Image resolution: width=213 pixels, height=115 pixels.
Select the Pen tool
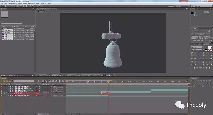(23, 6)
